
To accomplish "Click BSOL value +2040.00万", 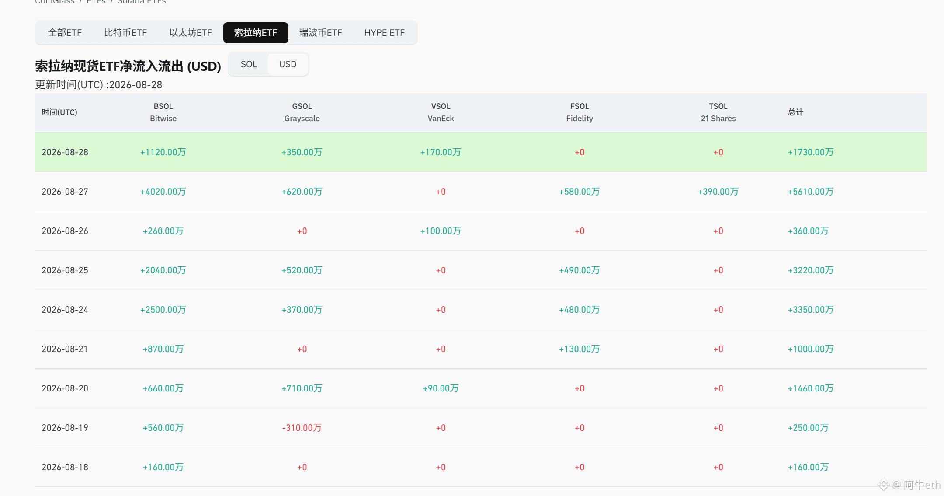I will click(163, 270).
